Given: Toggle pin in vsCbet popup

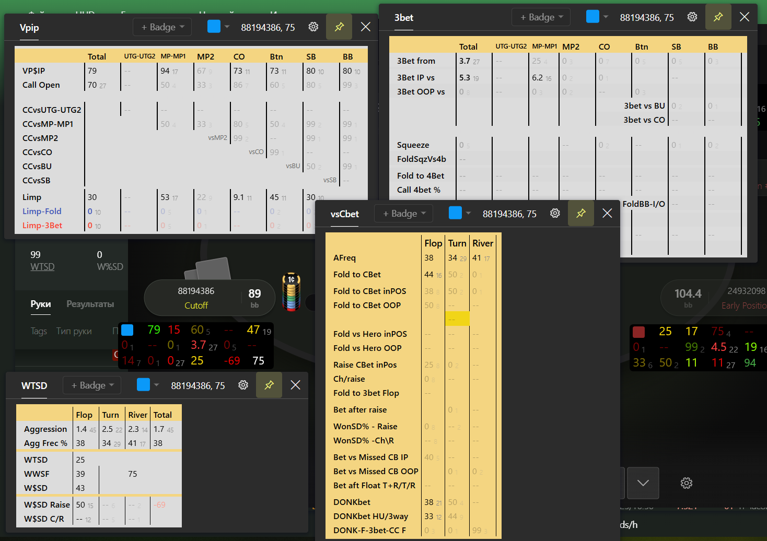Looking at the screenshot, I should (x=581, y=213).
